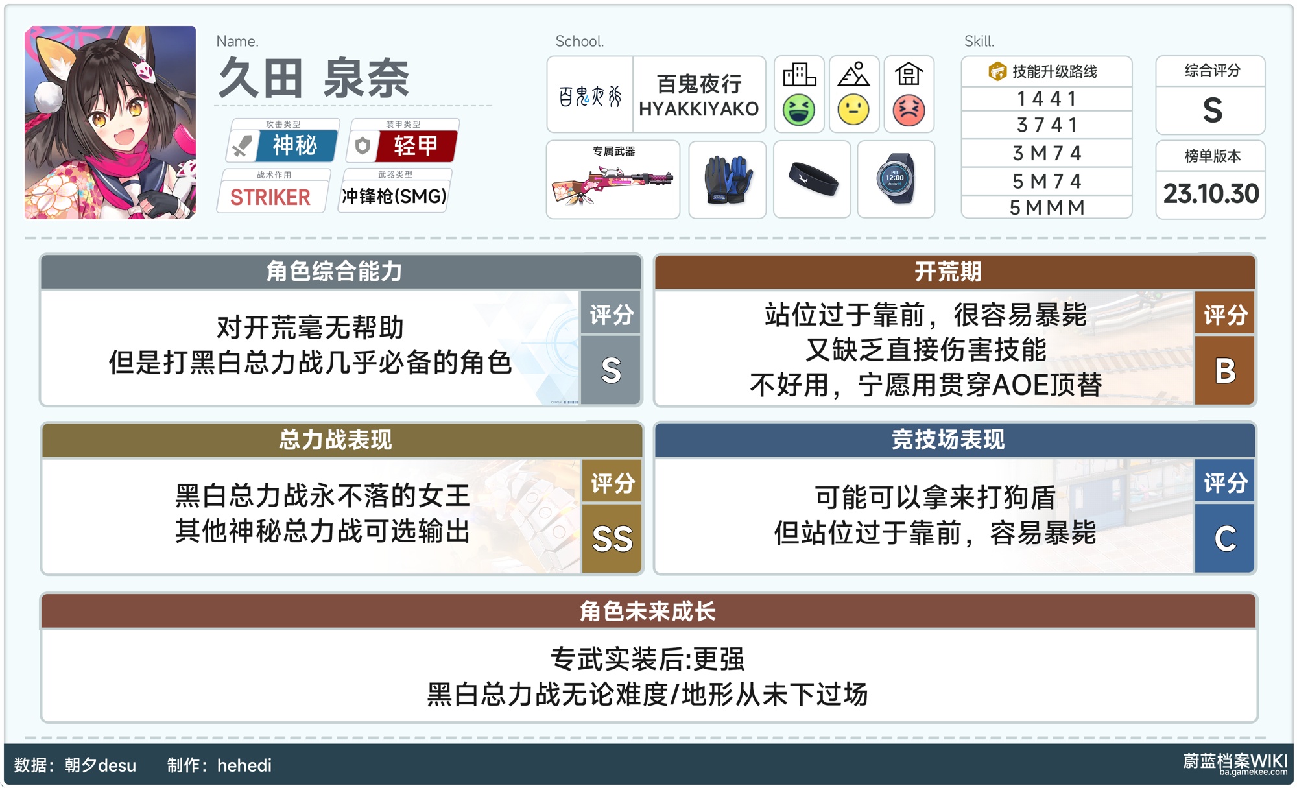Viewport: 1297px width, 788px height.
Task: Click the 轻甲 armor type badge
Action: tap(416, 145)
